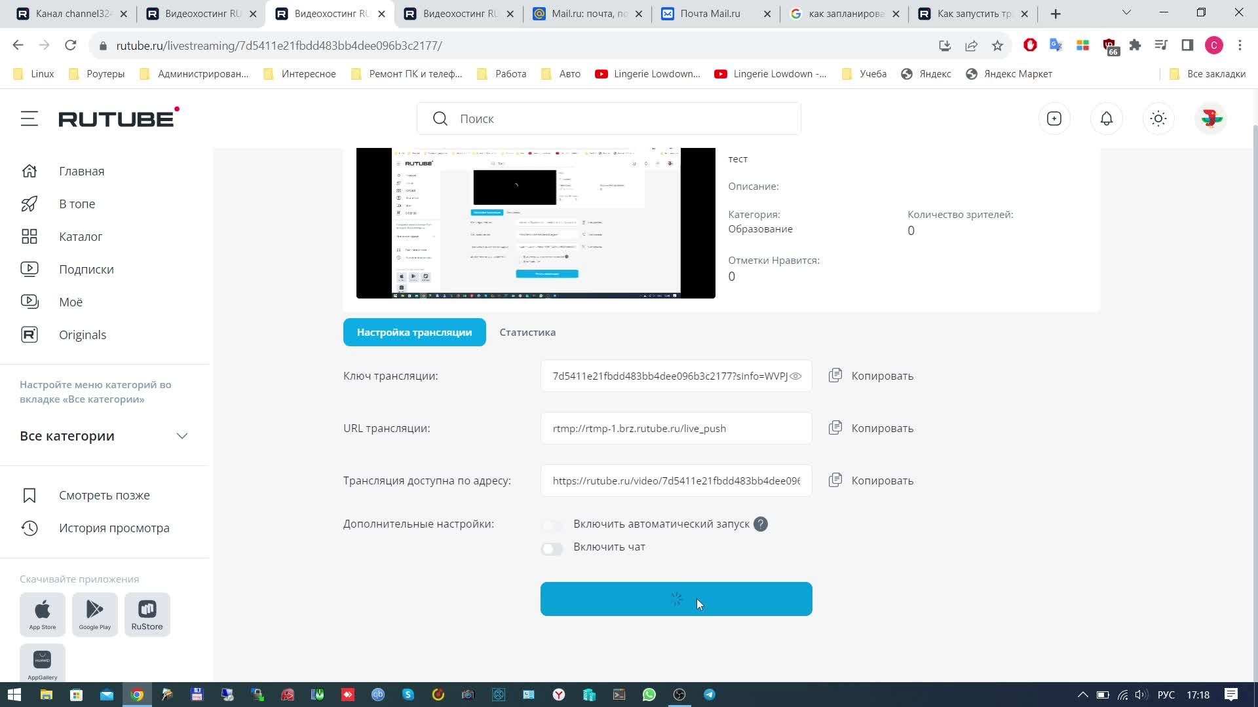Click the upload video plus icon
The image size is (1258, 707).
(x=1054, y=118)
